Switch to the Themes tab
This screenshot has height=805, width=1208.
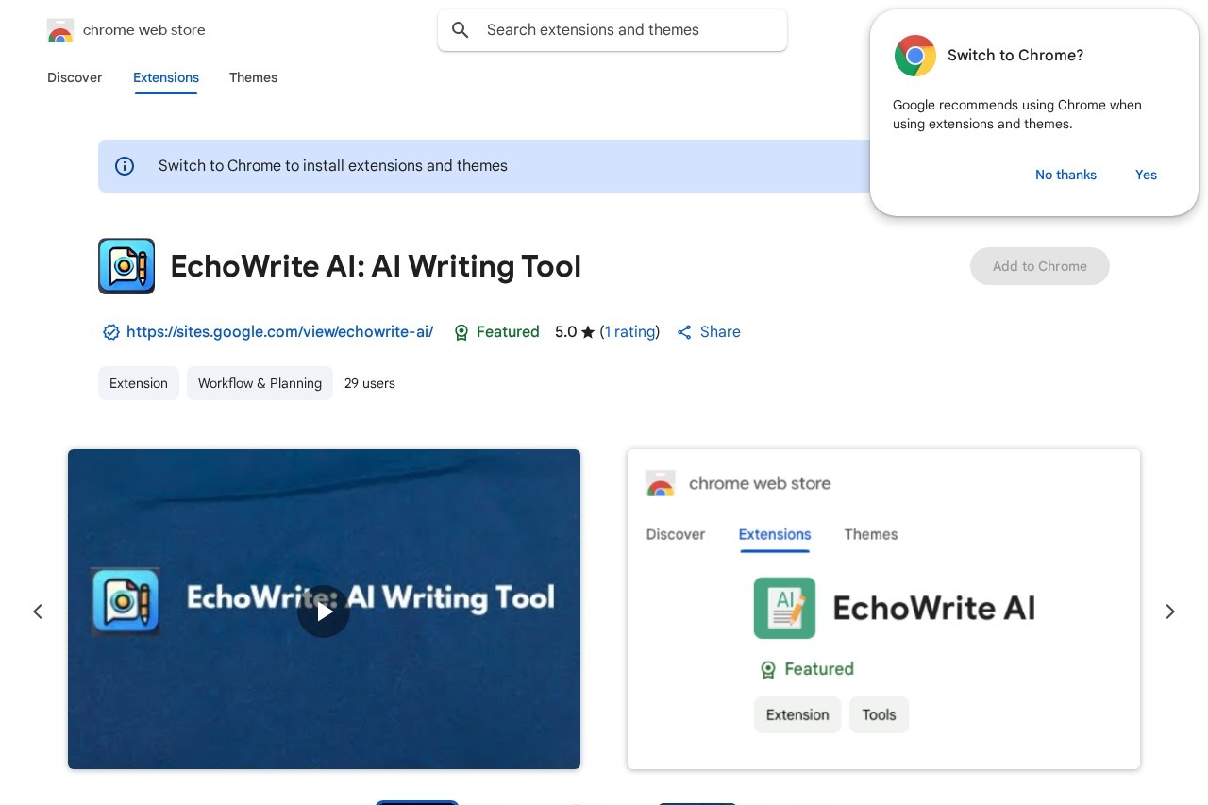click(253, 77)
